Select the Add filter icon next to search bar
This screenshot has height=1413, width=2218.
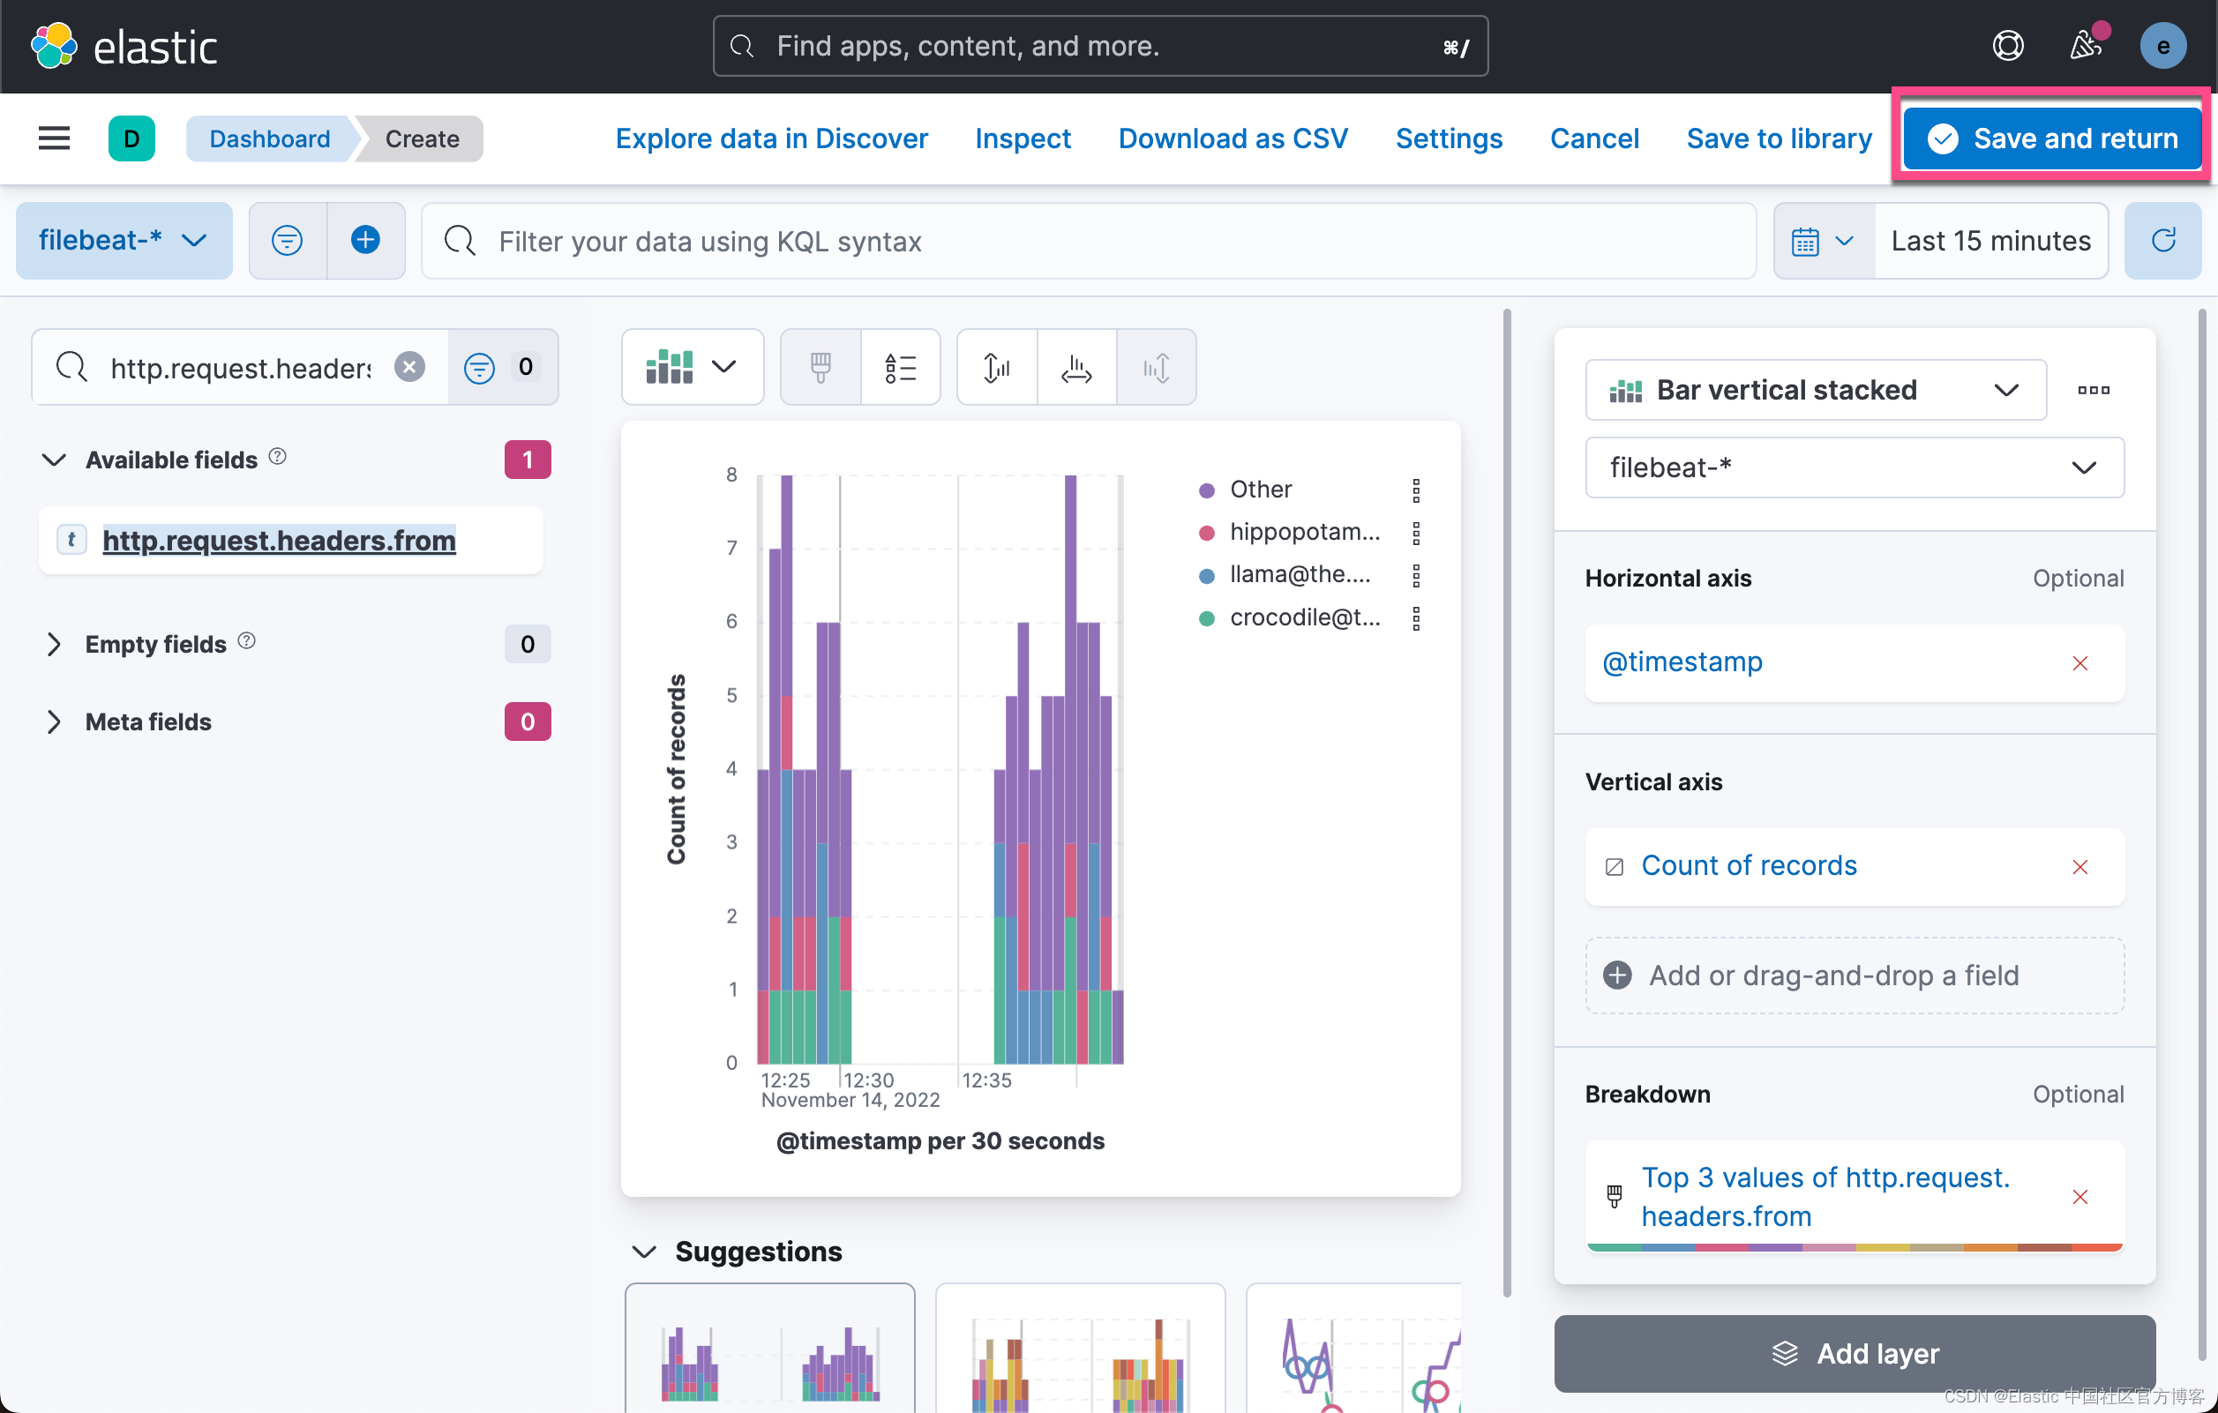[x=363, y=239]
